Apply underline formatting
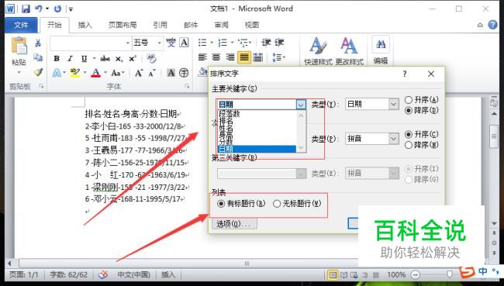 coord(84,58)
